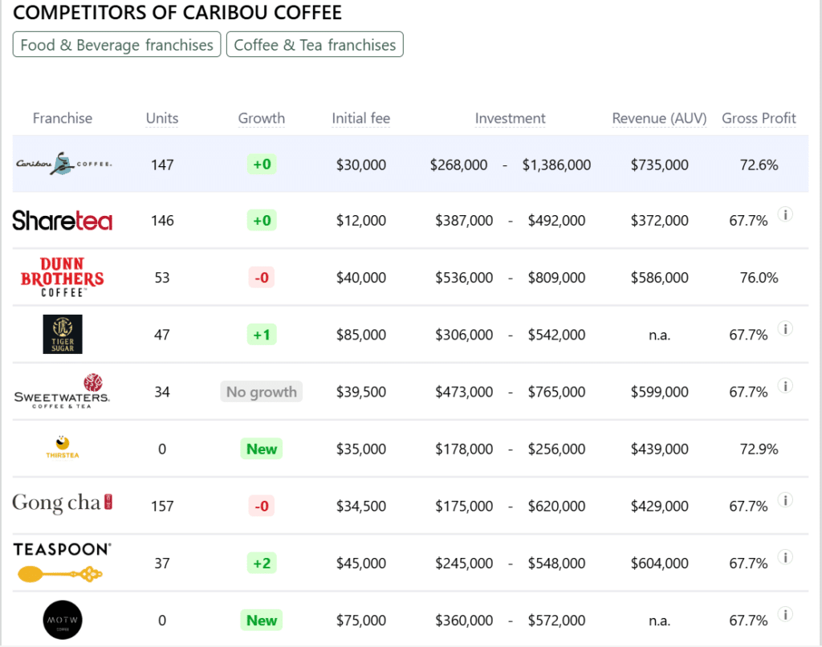Open Coffee & Tea franchises tag
822x647 pixels.
(x=315, y=45)
